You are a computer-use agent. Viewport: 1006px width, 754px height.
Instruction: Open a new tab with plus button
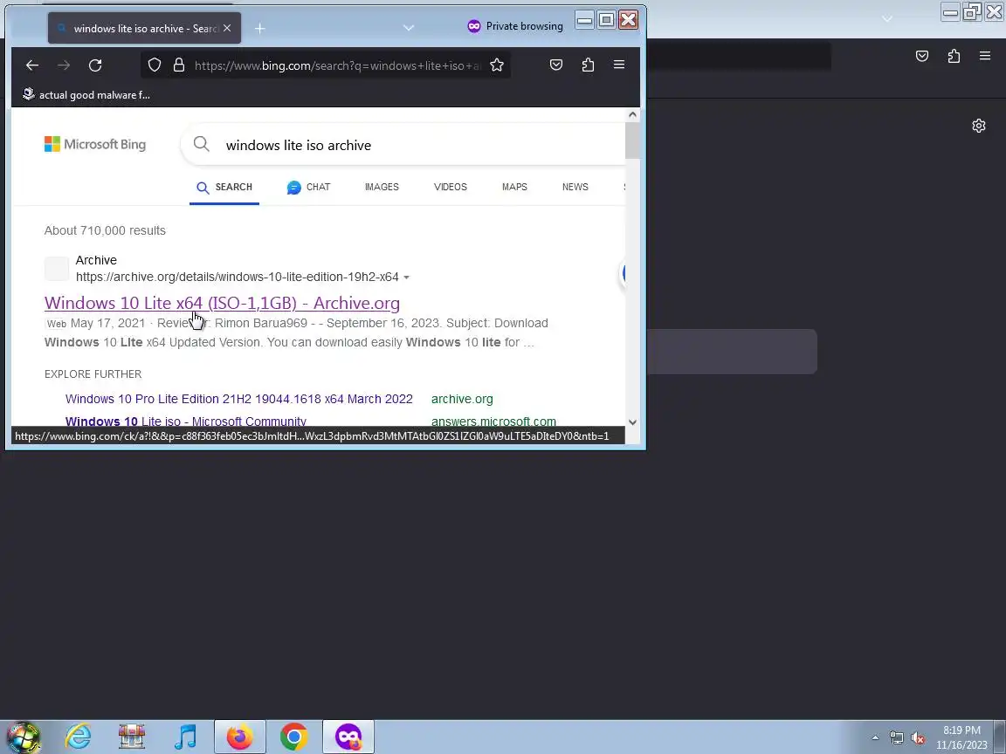click(260, 28)
